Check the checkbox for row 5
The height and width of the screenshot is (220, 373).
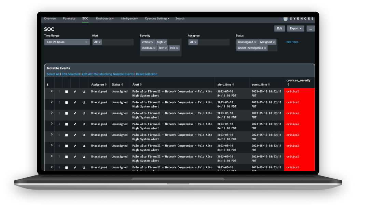67,135
